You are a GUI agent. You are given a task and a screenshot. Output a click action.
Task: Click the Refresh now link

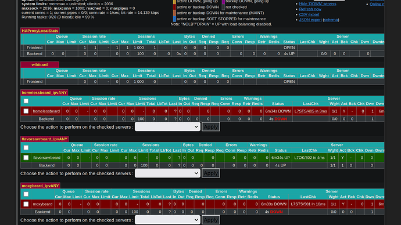(x=310, y=9)
